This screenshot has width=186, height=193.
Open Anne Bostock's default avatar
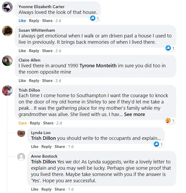(x=21, y=157)
